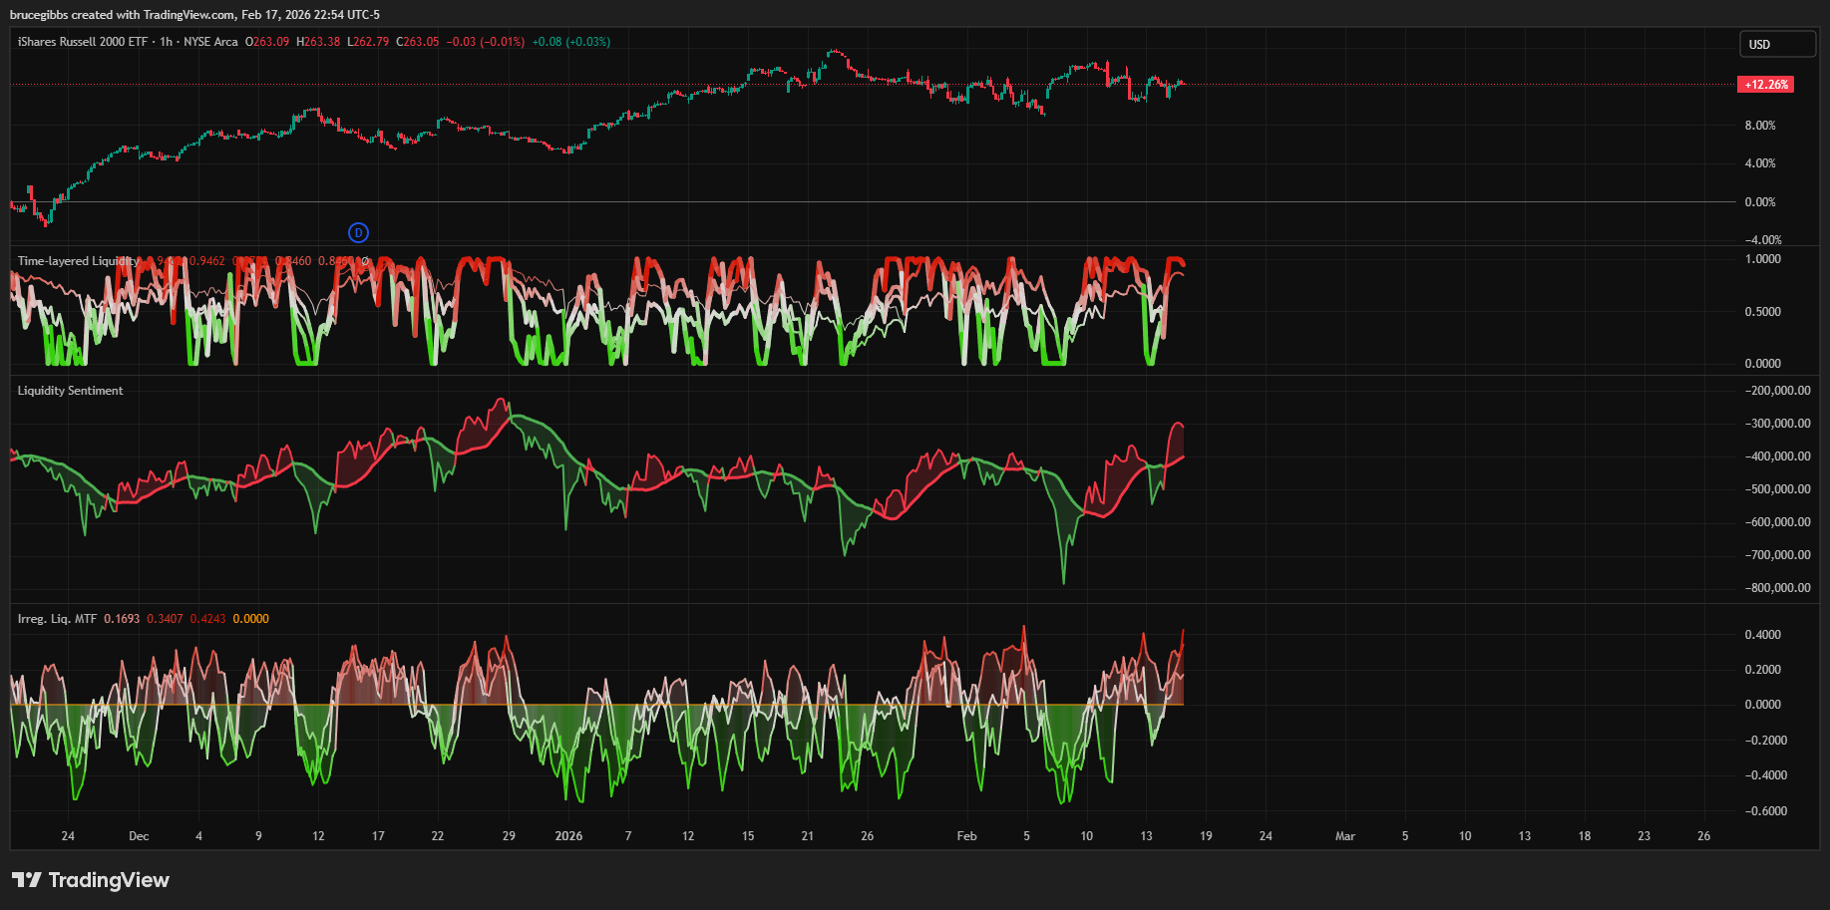Click the Liquidity Sentiment indicator label
This screenshot has height=910, width=1830.
[70, 391]
